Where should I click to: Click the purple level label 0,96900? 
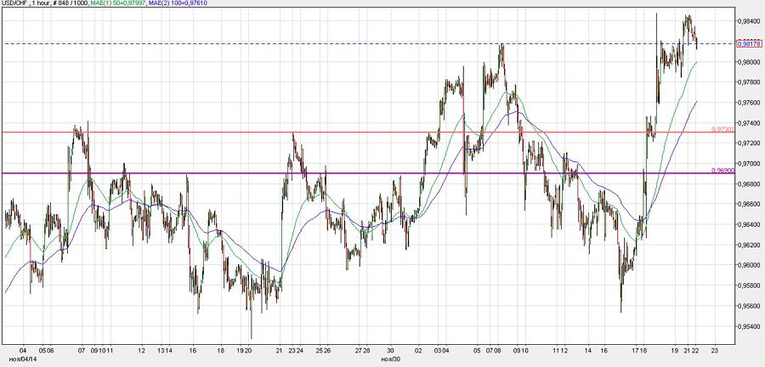(723, 171)
